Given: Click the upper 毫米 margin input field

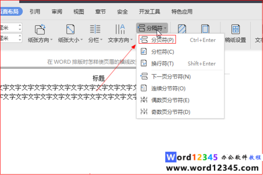Looking at the screenshot, I should coord(9,28).
